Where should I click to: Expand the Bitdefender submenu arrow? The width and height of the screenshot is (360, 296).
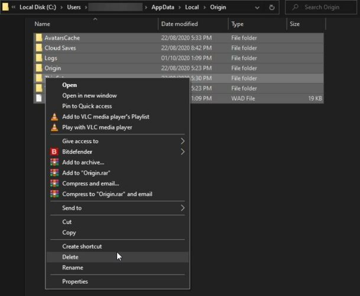click(x=183, y=152)
